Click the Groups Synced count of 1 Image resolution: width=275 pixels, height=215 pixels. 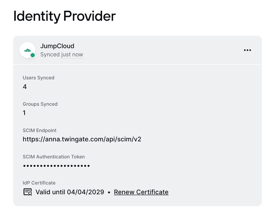24,113
